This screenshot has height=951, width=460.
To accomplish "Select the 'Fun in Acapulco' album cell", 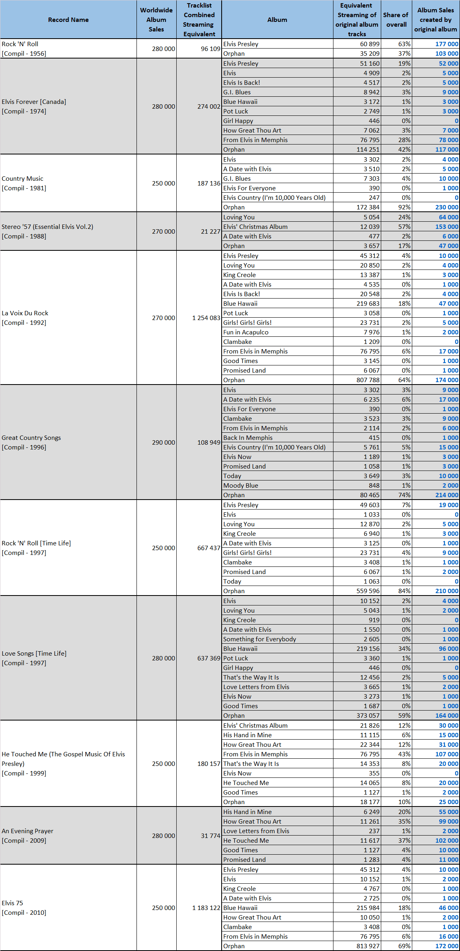I will tap(277, 332).
